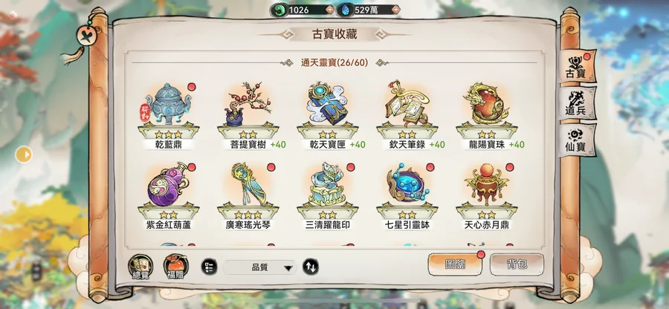The height and width of the screenshot is (309, 669).
Task: Toggle the list view filter button
Action: (209, 267)
